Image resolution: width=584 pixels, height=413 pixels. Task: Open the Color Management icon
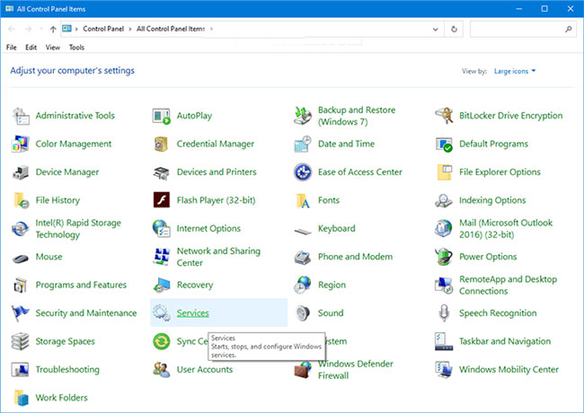pos(21,144)
